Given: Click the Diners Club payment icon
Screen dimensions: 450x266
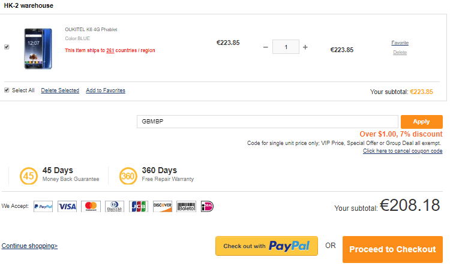Looking at the screenshot, I should [115, 206].
